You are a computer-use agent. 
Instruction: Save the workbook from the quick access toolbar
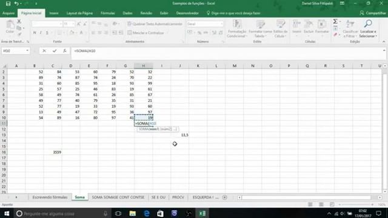tap(8, 4)
